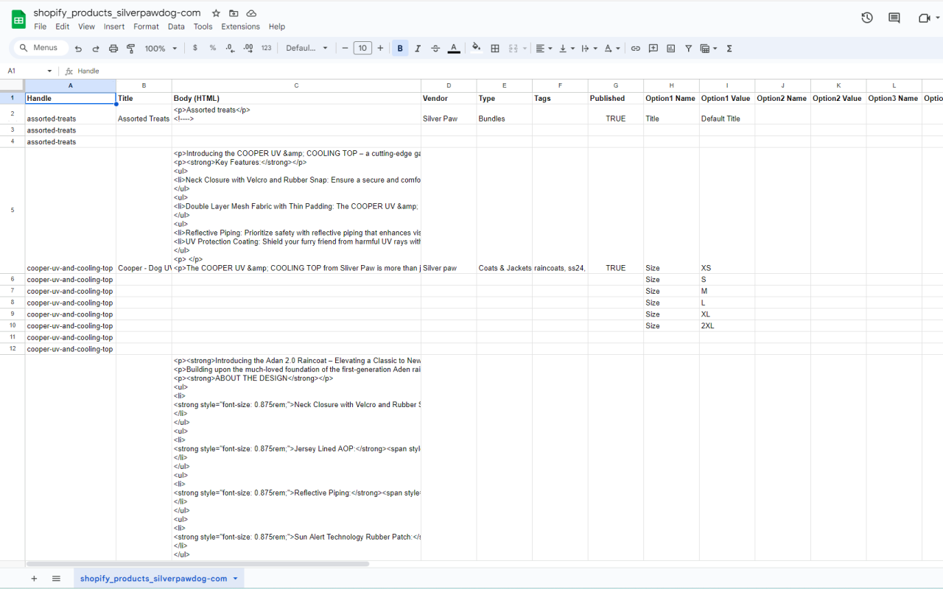The width and height of the screenshot is (943, 589).
Task: Click the print icon
Action: click(x=113, y=49)
